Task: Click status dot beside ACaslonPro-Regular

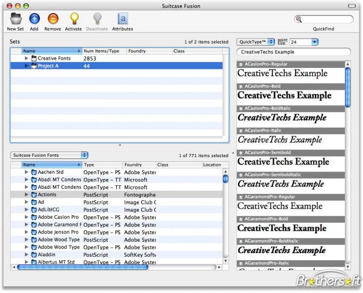Action: (x=241, y=64)
